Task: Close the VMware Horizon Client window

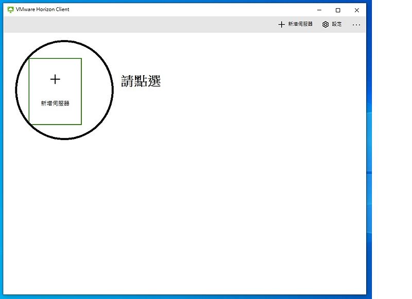Action: [x=356, y=10]
